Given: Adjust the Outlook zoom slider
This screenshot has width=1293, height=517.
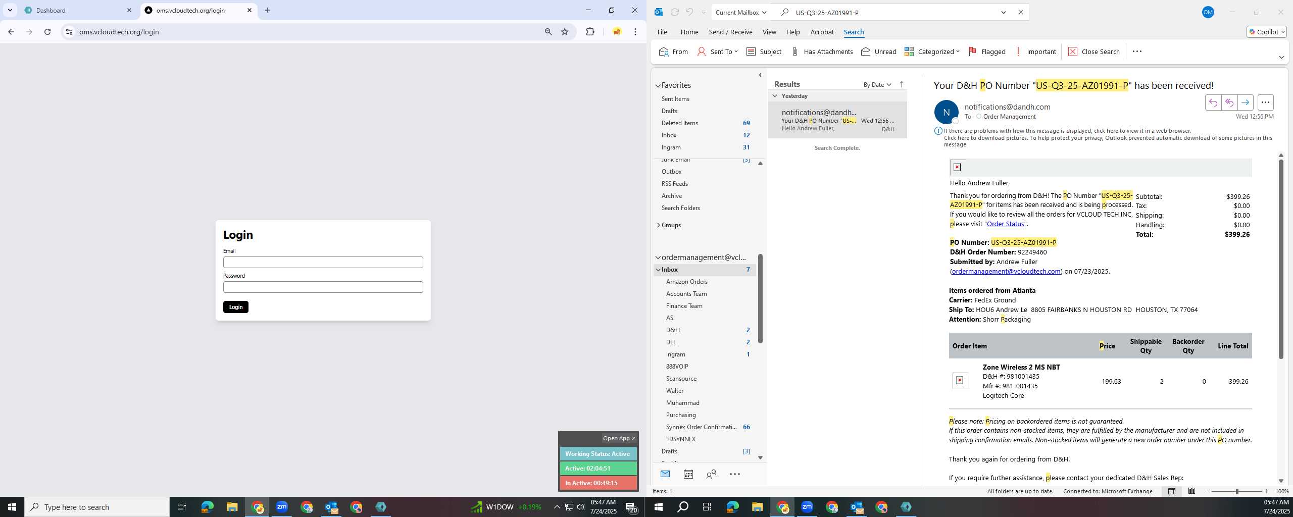Looking at the screenshot, I should tap(1237, 491).
